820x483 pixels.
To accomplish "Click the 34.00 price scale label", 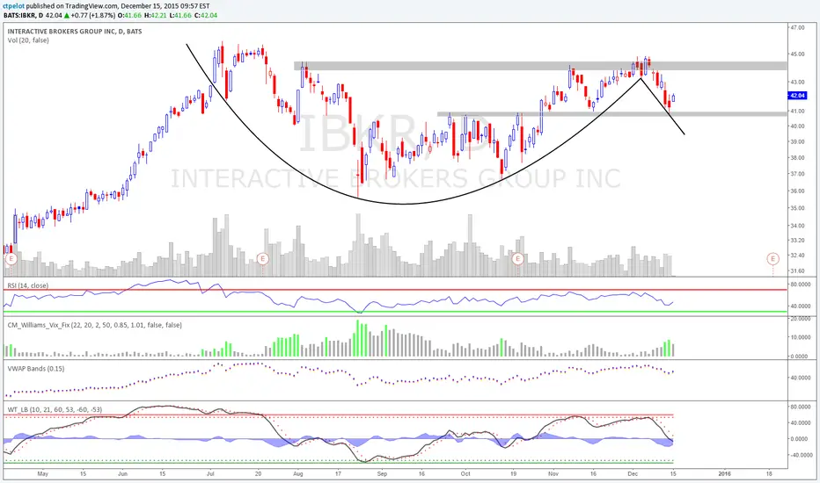I will click(798, 226).
